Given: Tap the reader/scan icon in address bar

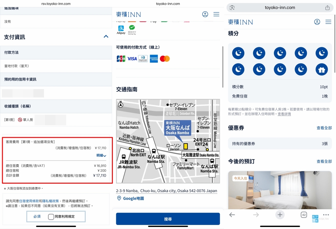Looking at the screenshot, I should click(232, 8).
